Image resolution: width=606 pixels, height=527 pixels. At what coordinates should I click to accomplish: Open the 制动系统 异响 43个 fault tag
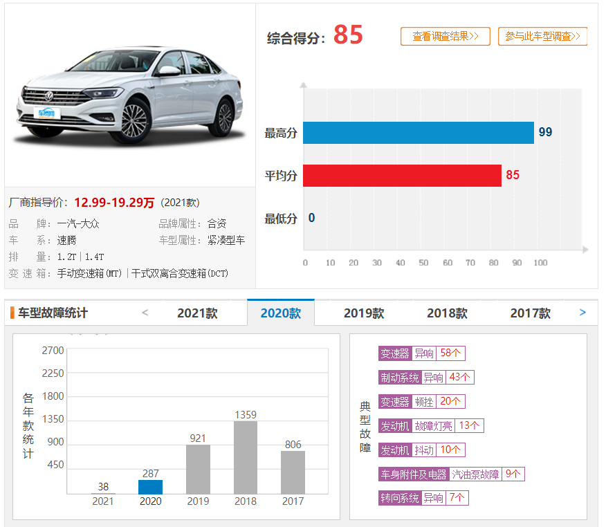tap(426, 377)
